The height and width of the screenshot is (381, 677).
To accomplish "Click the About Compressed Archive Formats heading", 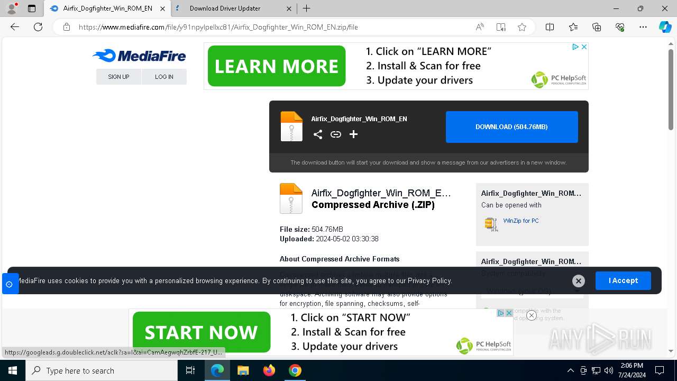I will pyautogui.click(x=340, y=259).
